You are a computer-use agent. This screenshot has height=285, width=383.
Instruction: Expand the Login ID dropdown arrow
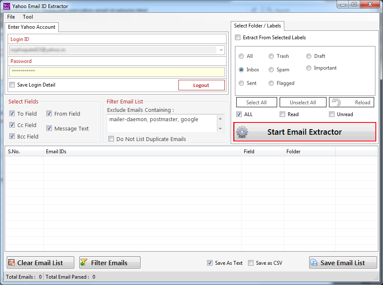[221, 50]
